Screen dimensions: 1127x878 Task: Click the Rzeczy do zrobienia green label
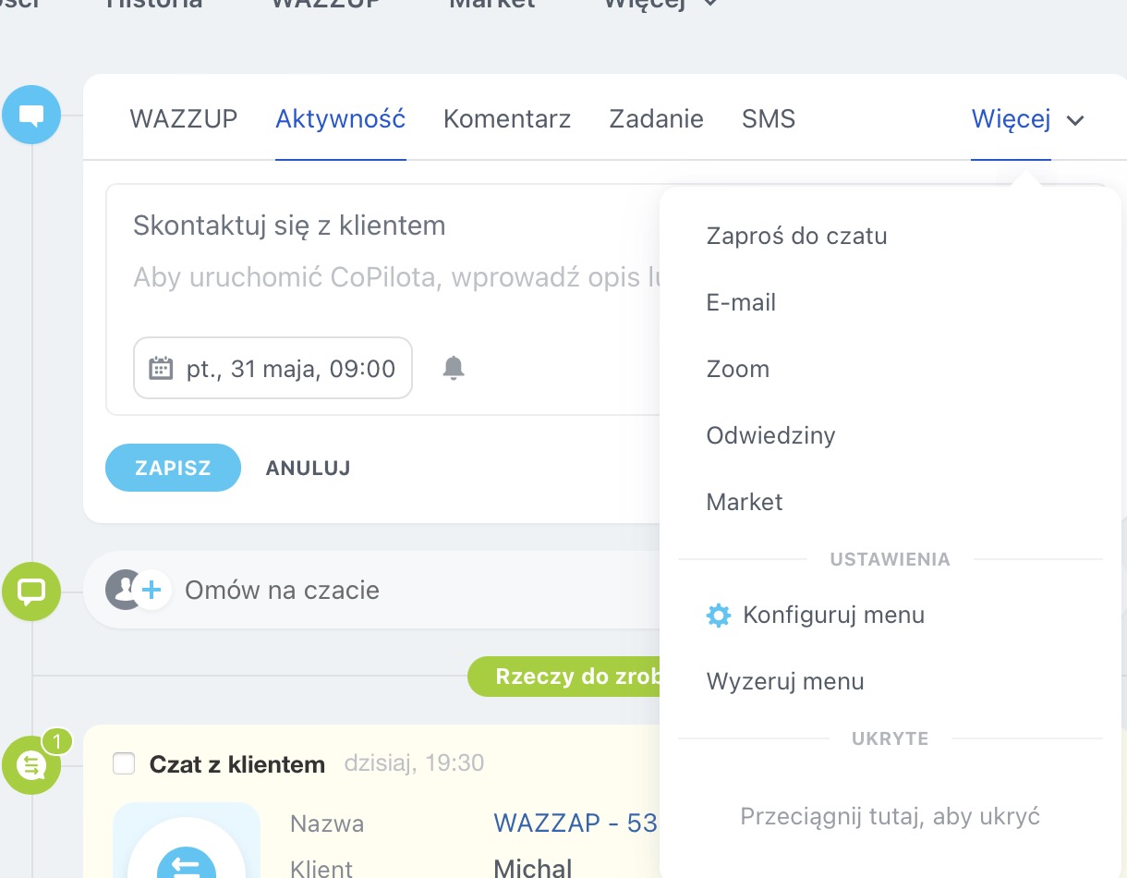coord(564,676)
